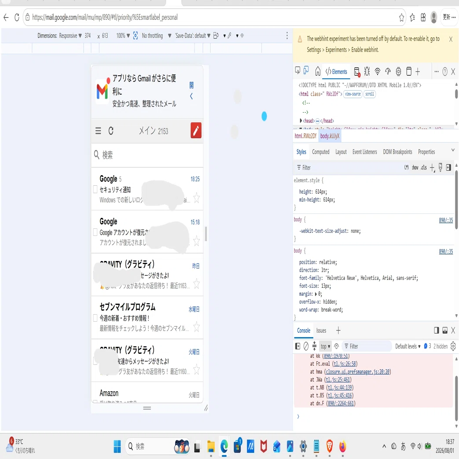Click the console Filter input
459x459 pixels.
click(367, 346)
